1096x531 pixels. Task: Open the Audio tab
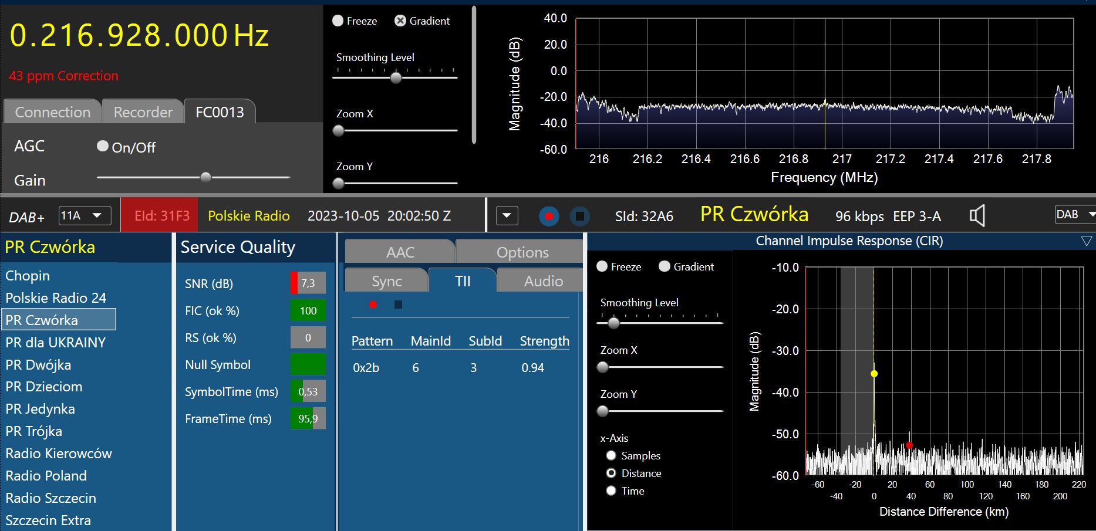click(x=543, y=281)
